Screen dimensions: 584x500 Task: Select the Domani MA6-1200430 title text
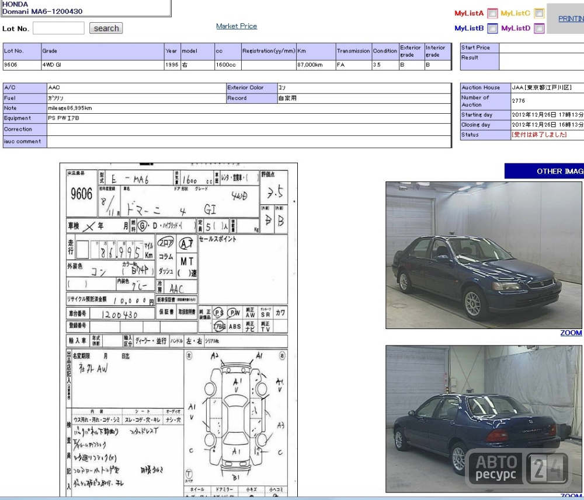click(42, 12)
